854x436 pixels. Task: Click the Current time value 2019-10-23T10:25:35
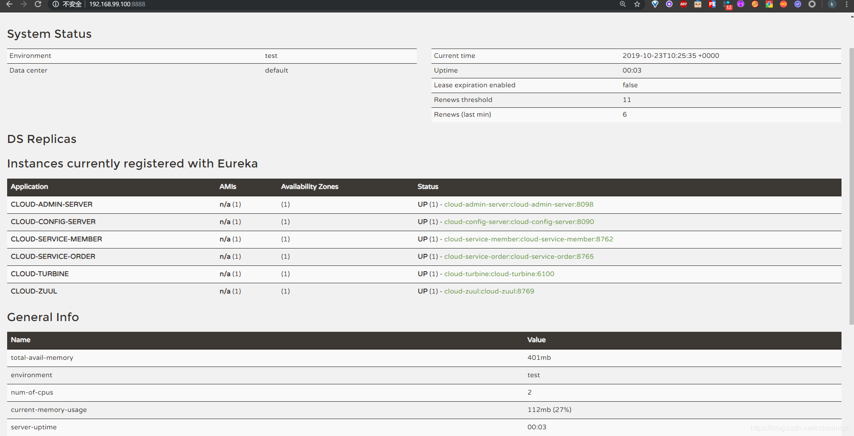pos(671,56)
